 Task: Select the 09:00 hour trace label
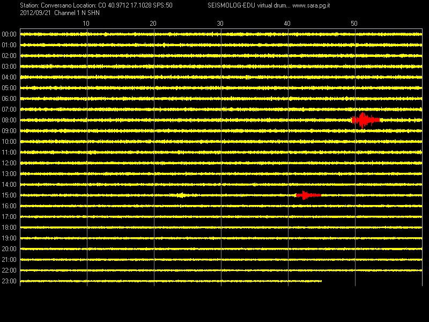[x=9, y=131]
